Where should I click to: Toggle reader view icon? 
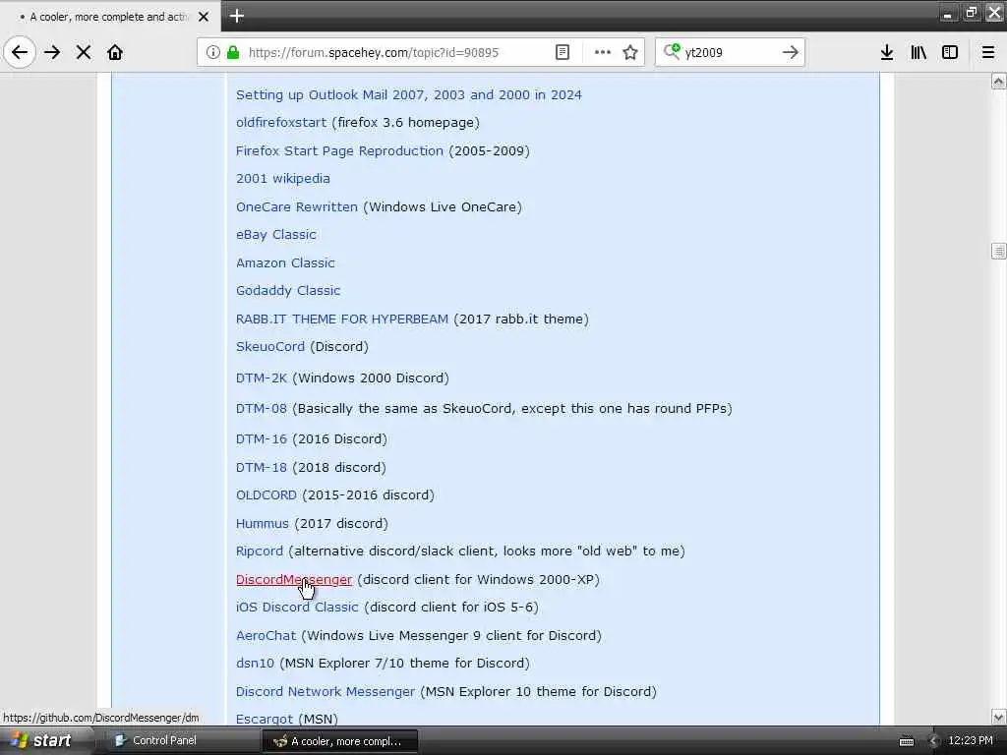pyautogui.click(x=562, y=52)
